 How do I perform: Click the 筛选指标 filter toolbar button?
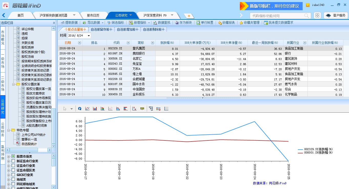click(x=116, y=23)
